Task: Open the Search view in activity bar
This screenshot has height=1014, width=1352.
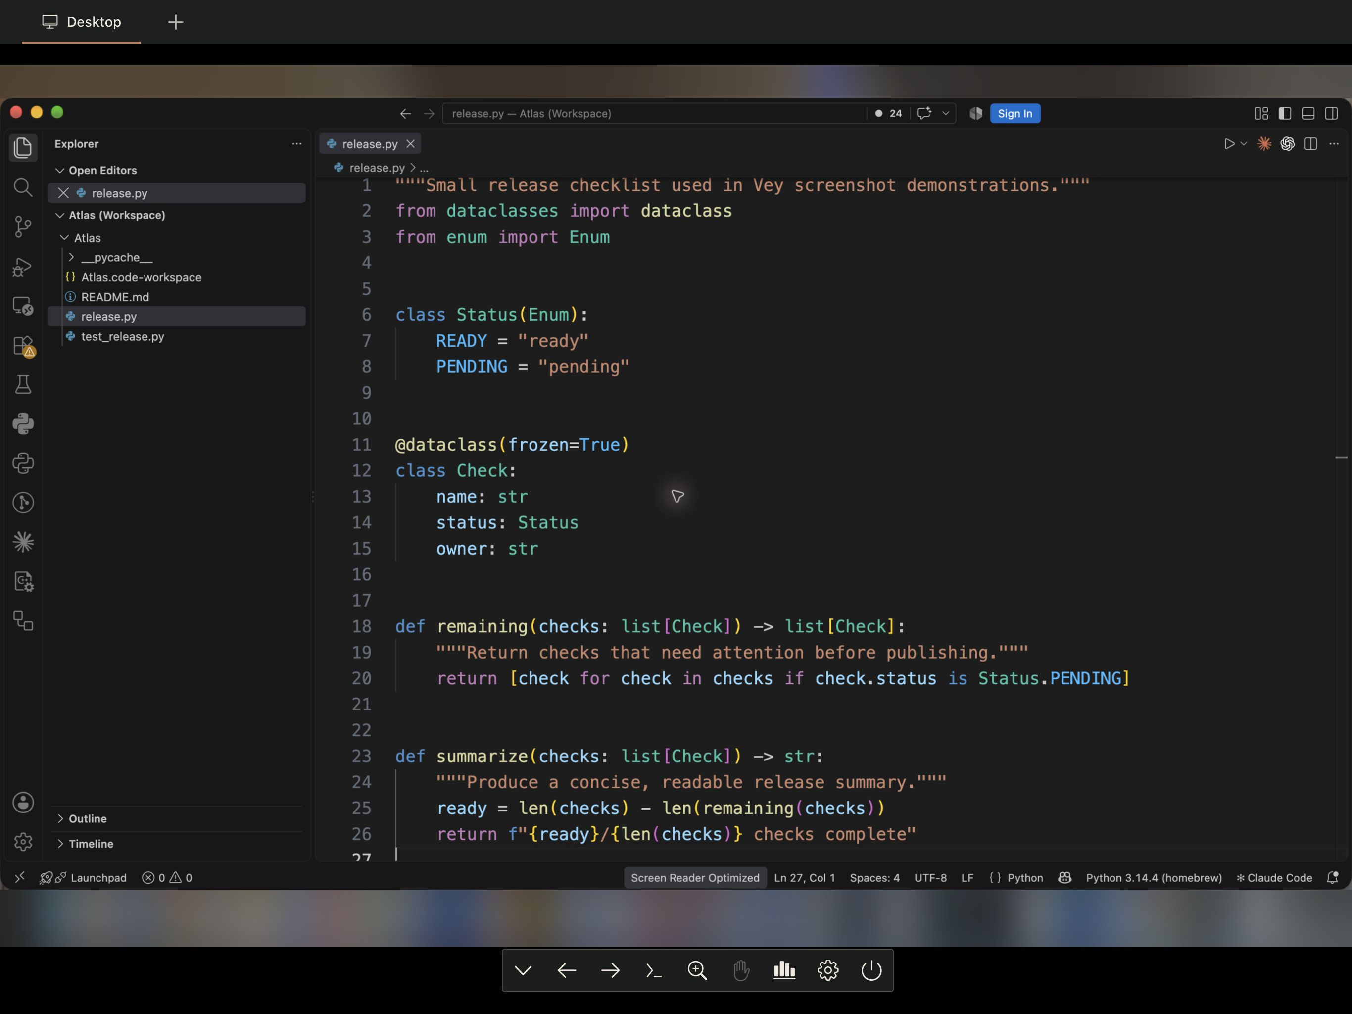Action: tap(23, 187)
